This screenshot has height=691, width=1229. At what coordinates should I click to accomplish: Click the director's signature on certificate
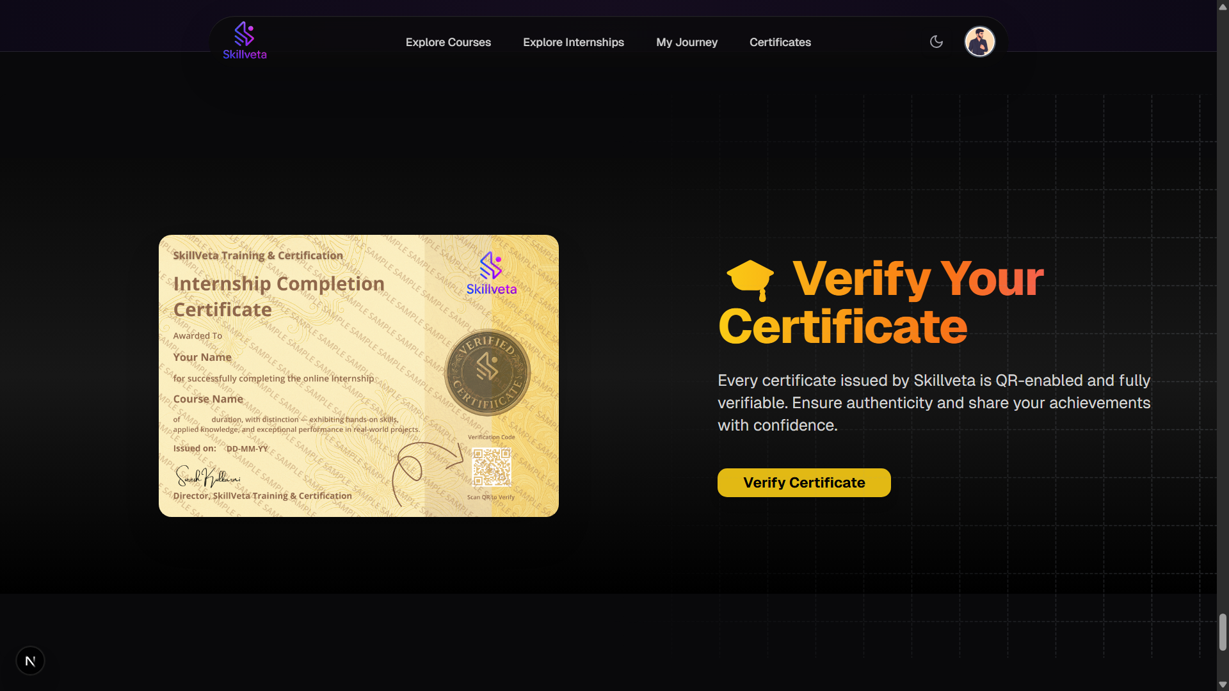(x=207, y=477)
